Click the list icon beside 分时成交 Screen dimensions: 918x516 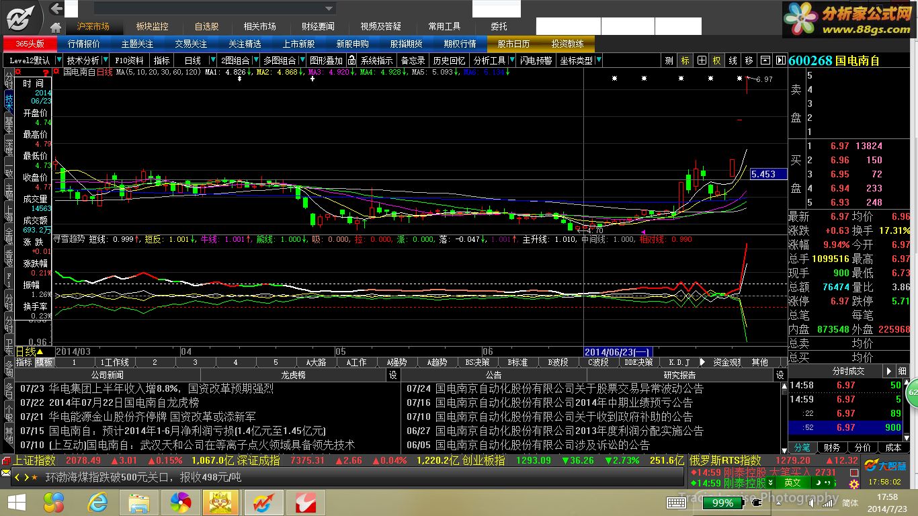coord(903,371)
